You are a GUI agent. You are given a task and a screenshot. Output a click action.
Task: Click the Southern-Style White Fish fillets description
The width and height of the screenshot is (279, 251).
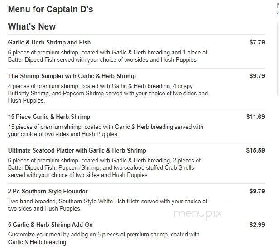(107, 201)
